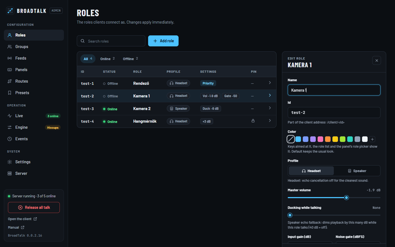Select the default no-color swatch
395x247 pixels.
click(291, 139)
